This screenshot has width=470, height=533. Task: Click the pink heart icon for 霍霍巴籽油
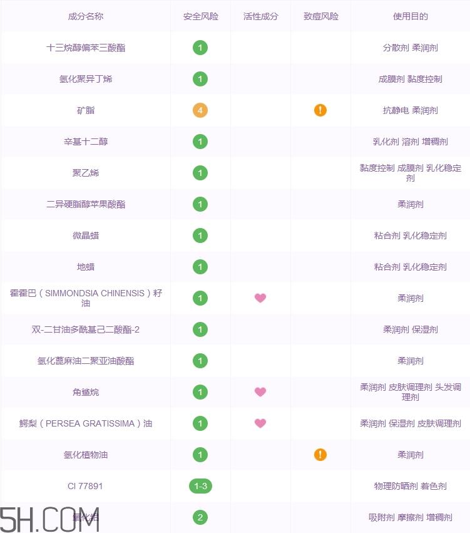(260, 298)
